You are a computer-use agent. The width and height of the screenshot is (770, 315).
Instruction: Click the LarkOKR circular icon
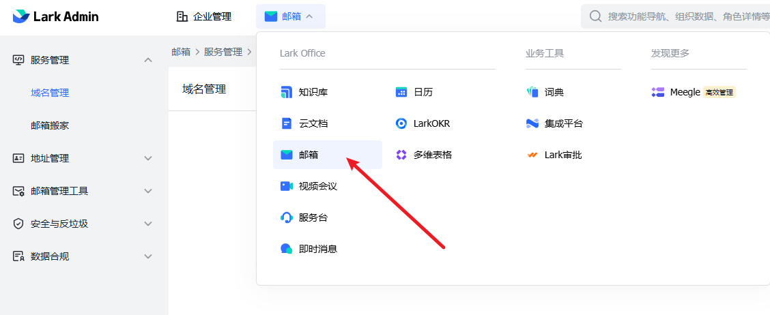(x=401, y=123)
